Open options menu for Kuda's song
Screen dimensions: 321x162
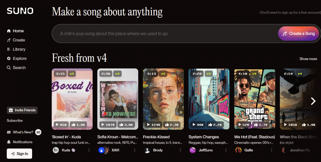pos(89,150)
